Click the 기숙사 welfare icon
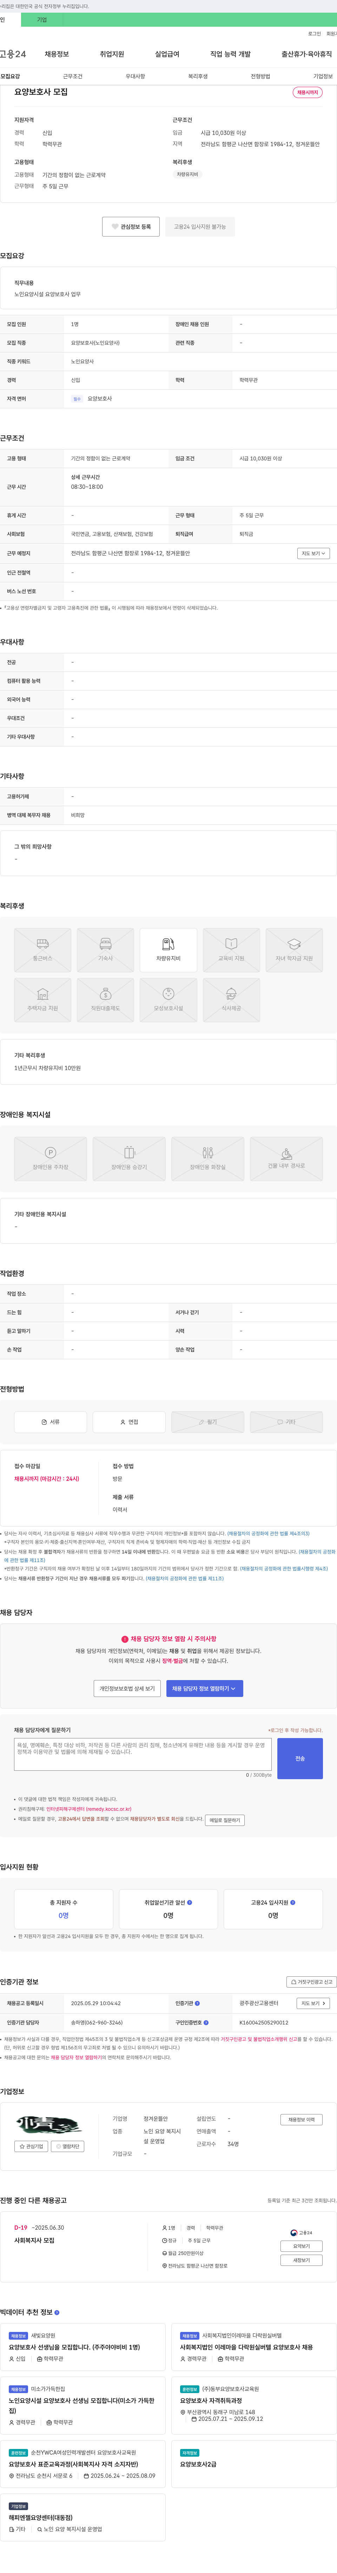This screenshot has height=2573, width=337. [106, 950]
